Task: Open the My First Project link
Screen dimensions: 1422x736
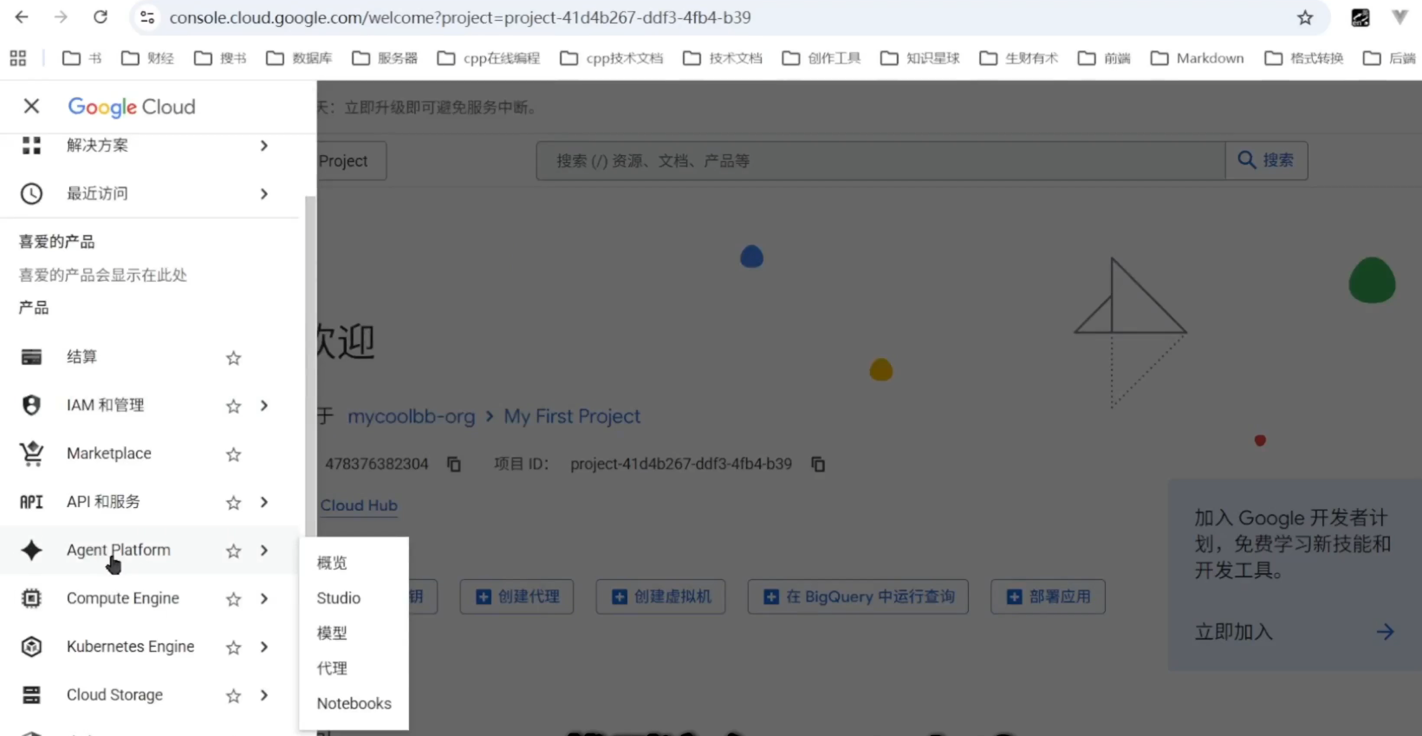Action: pyautogui.click(x=572, y=416)
